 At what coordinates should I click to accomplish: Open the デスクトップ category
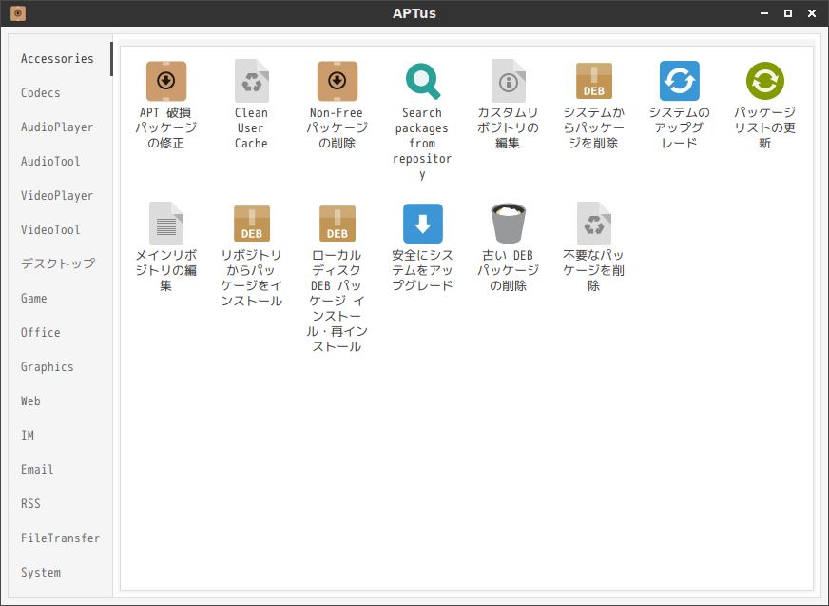coord(58,264)
